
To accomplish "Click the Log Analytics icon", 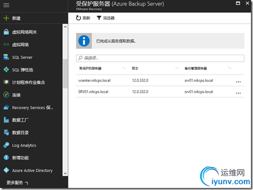I will [x=6, y=145].
